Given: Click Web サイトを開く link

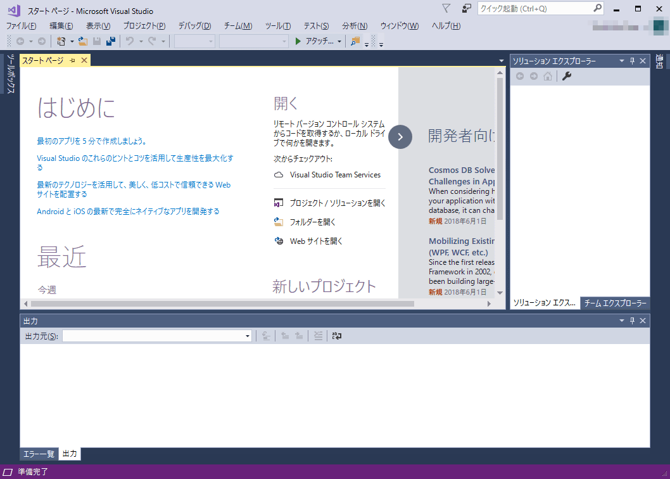Looking at the screenshot, I should [x=316, y=241].
